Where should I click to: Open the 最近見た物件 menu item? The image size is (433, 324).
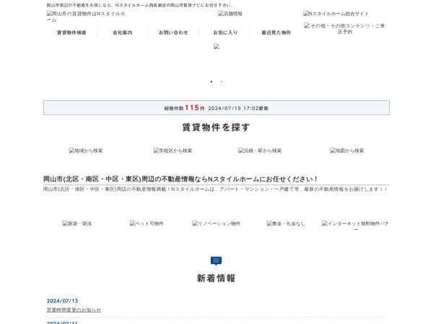(x=276, y=32)
